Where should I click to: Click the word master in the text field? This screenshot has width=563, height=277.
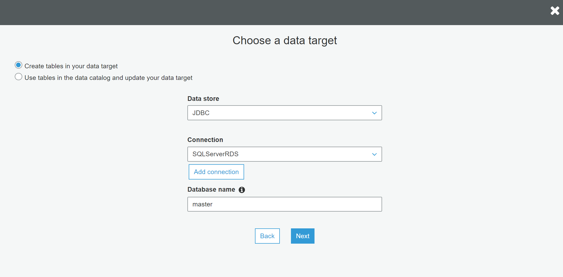(202, 204)
